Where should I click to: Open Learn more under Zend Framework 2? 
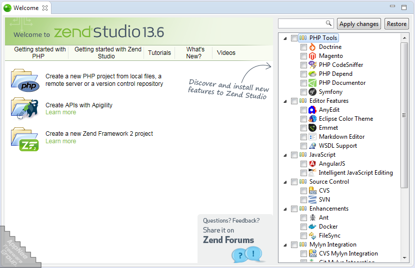pyautogui.click(x=60, y=141)
